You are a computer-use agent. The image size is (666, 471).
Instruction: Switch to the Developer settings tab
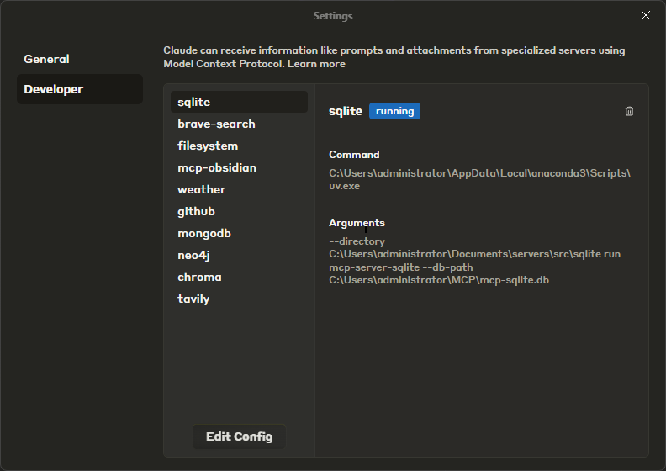click(x=54, y=89)
